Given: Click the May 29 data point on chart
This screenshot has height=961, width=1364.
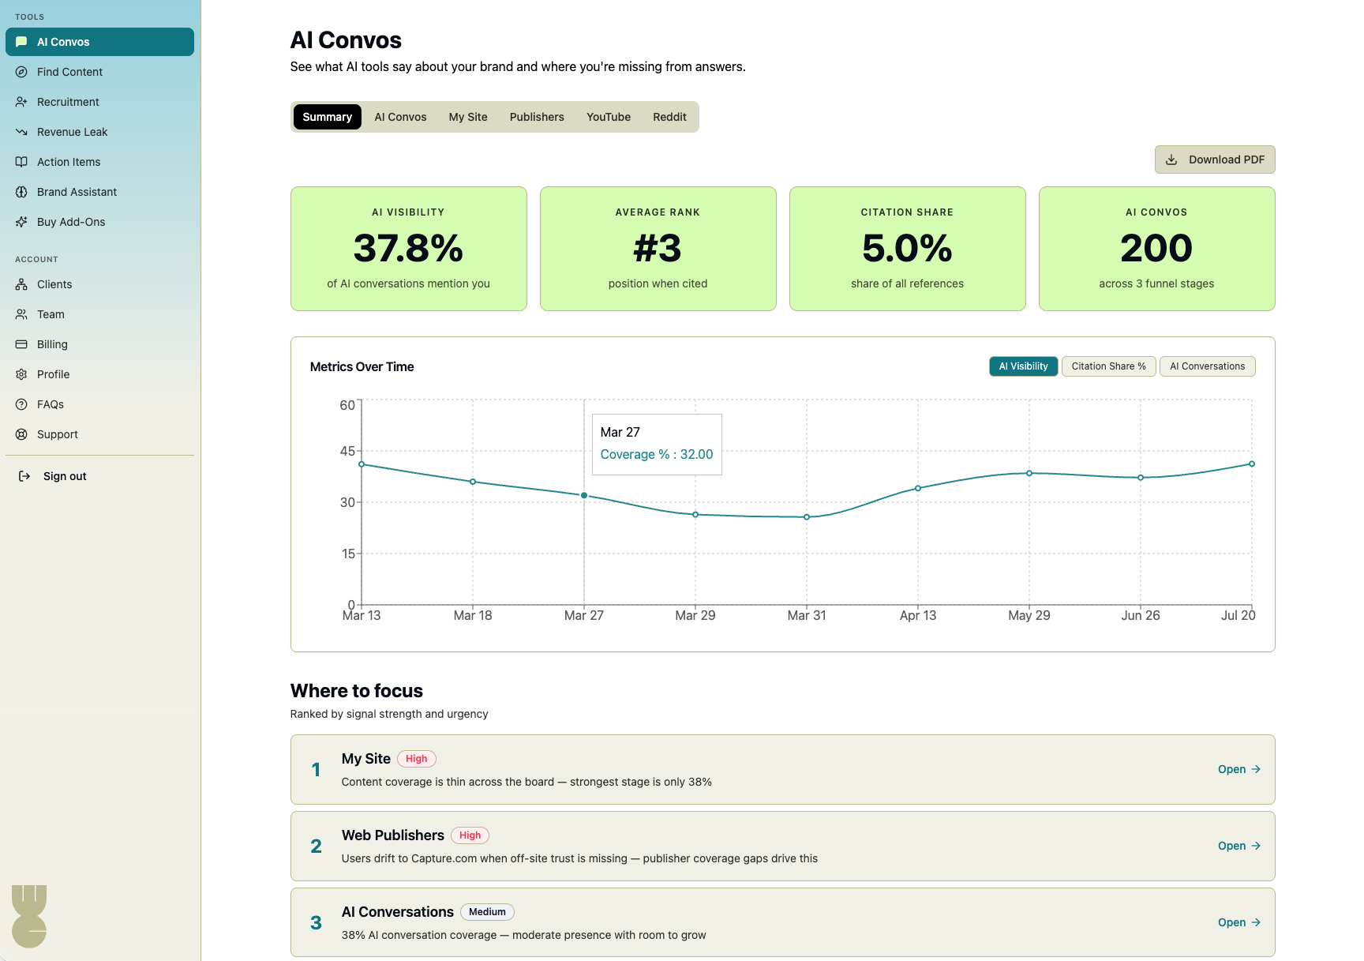Looking at the screenshot, I should [x=1029, y=473].
